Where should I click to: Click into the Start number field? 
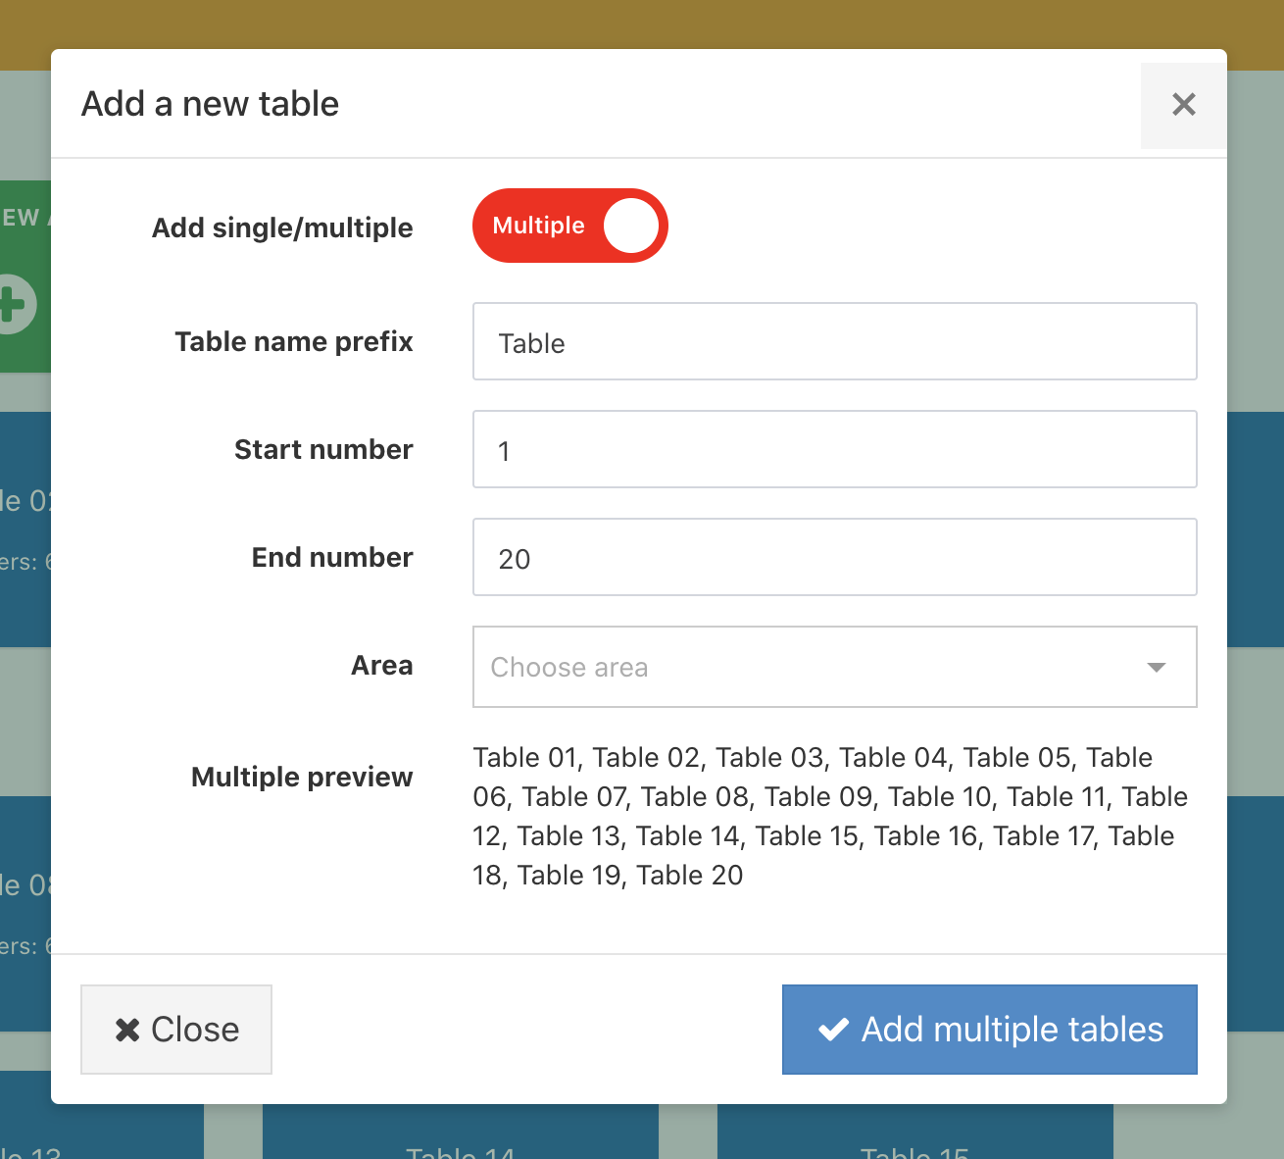coord(834,449)
